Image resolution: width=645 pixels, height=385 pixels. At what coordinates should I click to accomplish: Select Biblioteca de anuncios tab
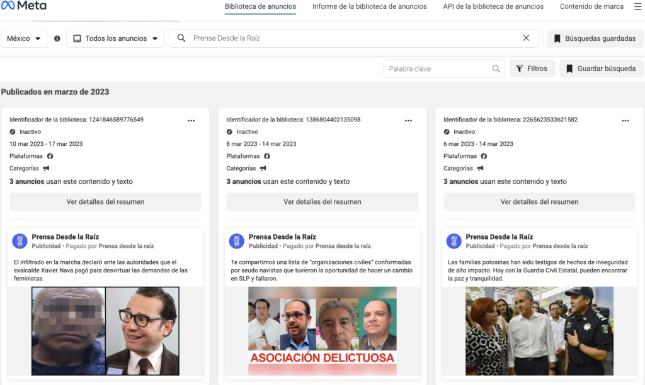point(260,6)
